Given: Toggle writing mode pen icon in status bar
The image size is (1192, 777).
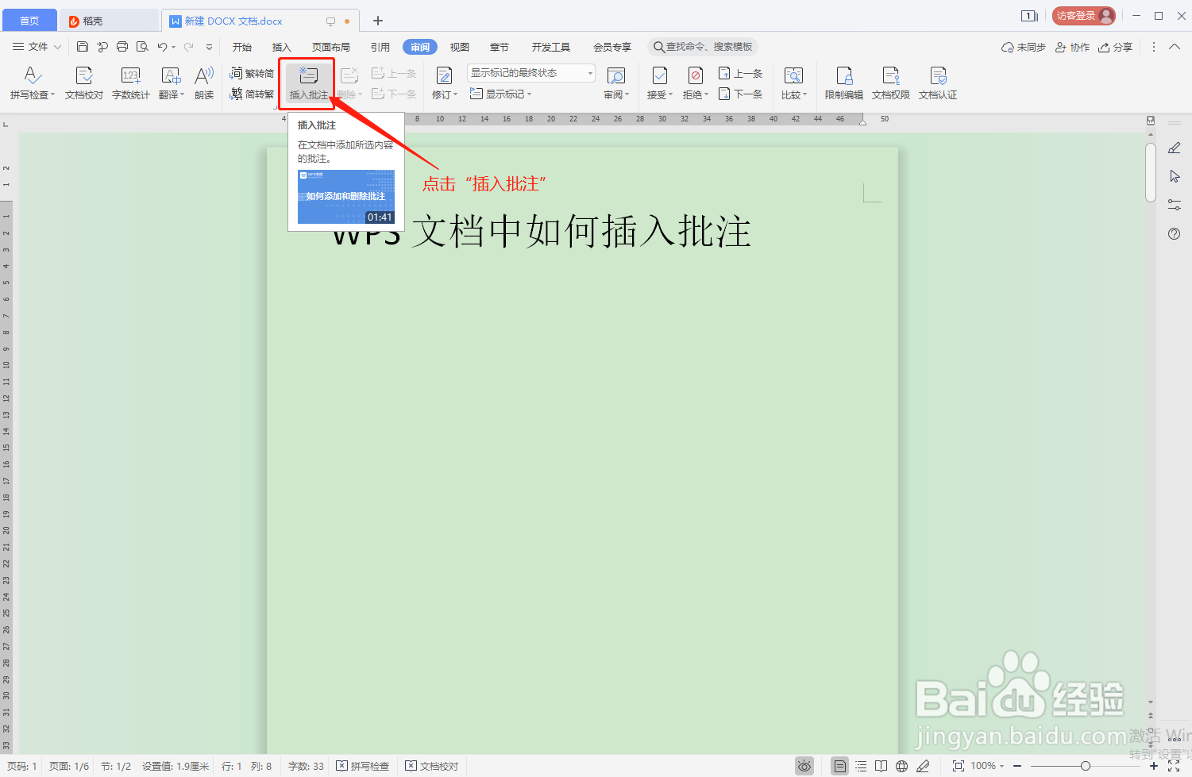Looking at the screenshot, I should pos(923,766).
